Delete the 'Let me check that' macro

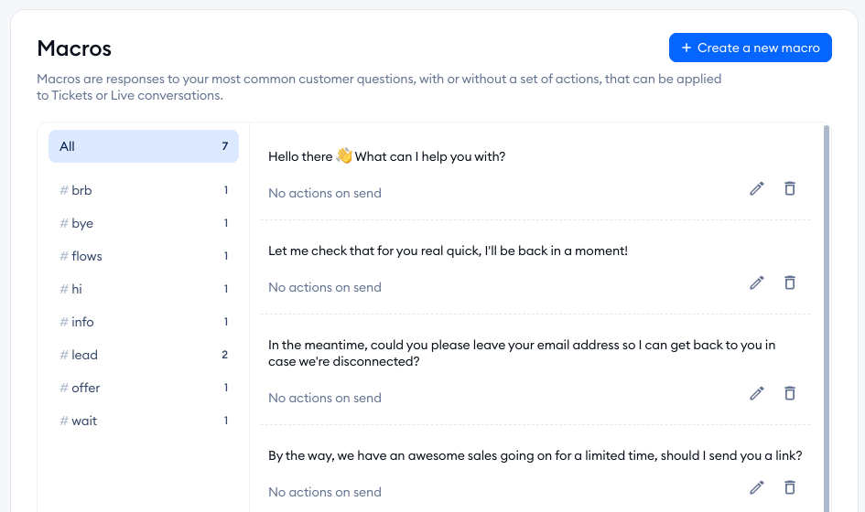click(789, 283)
